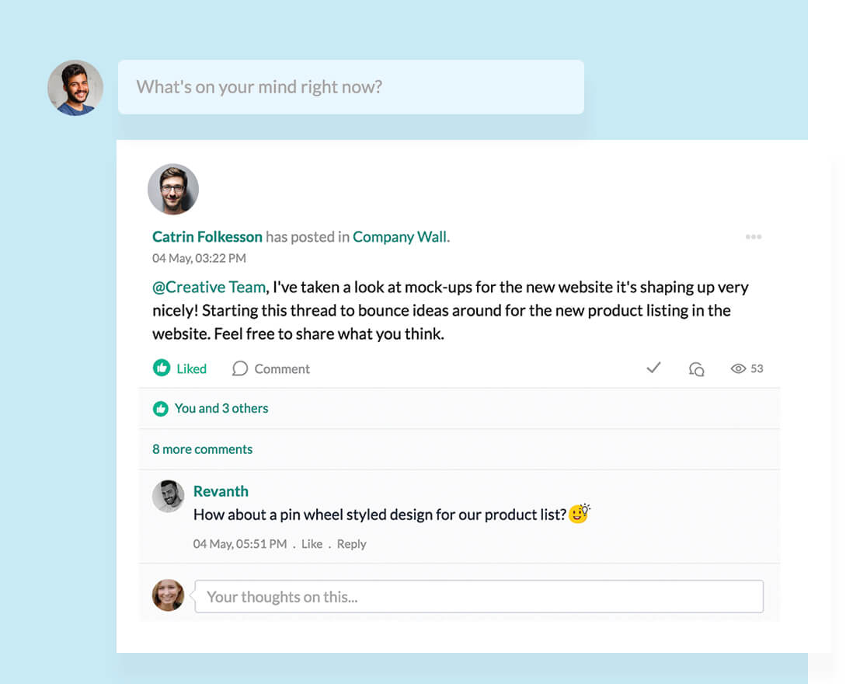Click thumbs-up icon beside You and 3 others
The width and height of the screenshot is (867, 684).
click(x=161, y=409)
